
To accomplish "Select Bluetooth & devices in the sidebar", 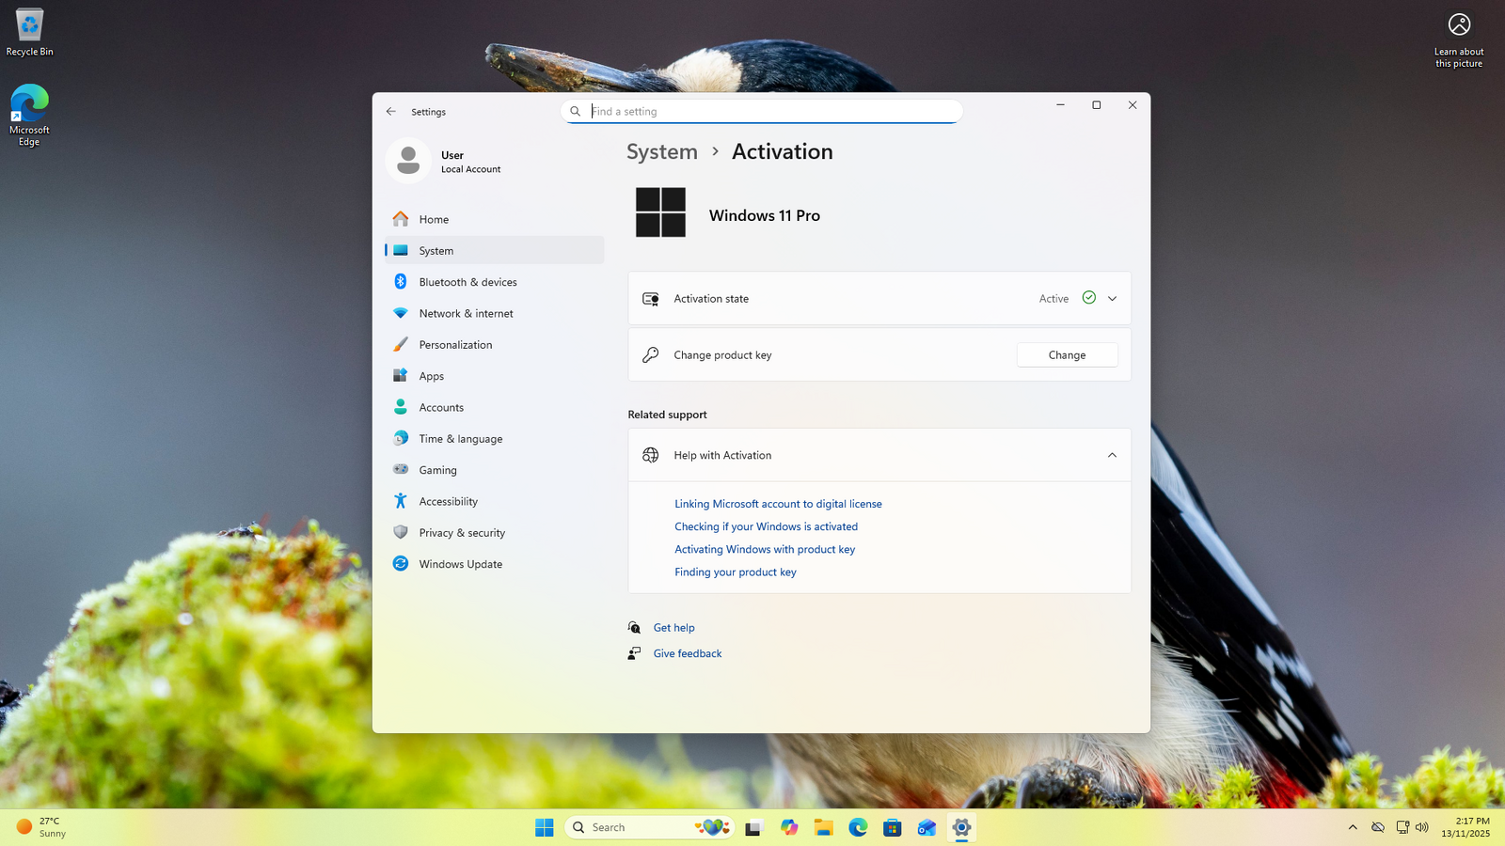I will click(467, 282).
